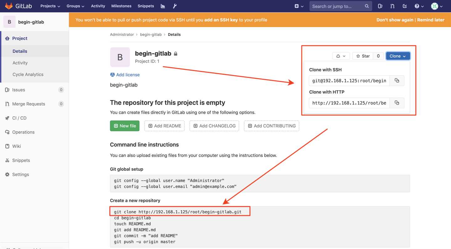Click Details in the breadcrumb
This screenshot has width=451, height=249.
tap(174, 34)
